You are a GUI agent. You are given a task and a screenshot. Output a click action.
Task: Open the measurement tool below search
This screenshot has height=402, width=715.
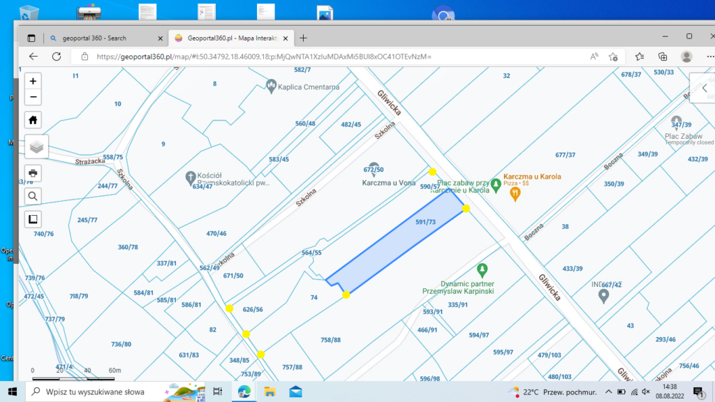pyautogui.click(x=33, y=219)
